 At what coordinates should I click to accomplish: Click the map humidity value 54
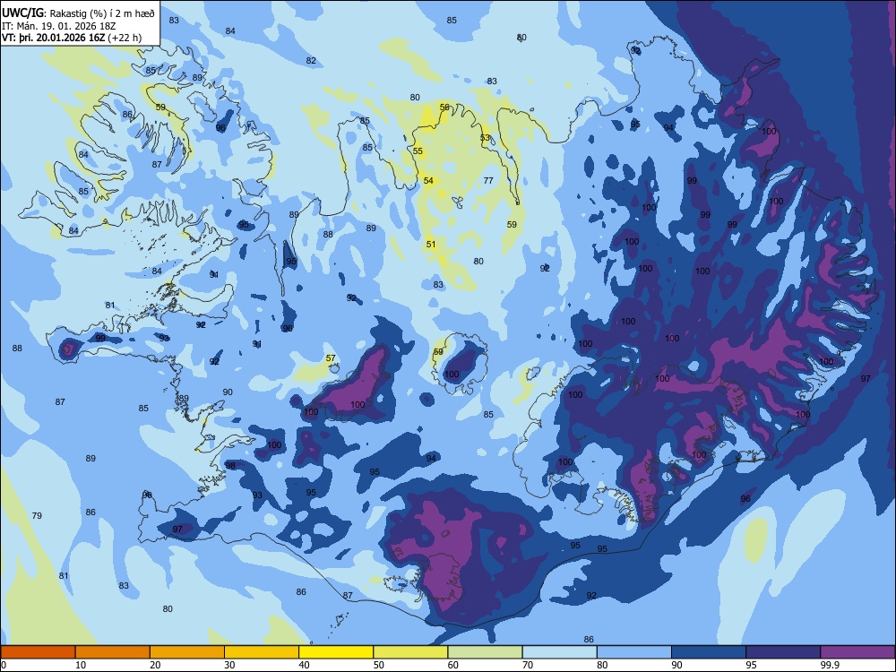coord(428,181)
